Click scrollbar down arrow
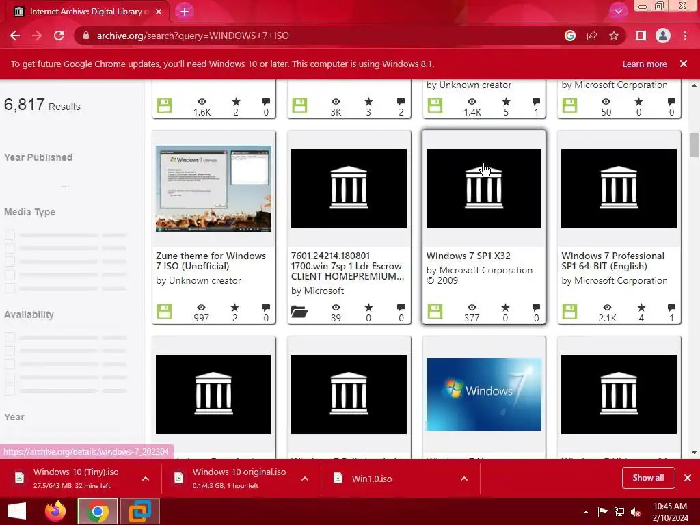The width and height of the screenshot is (700, 525). [694, 453]
